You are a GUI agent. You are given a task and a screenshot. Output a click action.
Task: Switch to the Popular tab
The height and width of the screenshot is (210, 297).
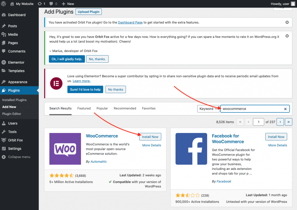[102, 108]
